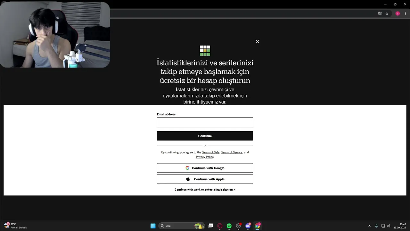Open Discord from the taskbar
410x231 pixels.
coord(248,226)
